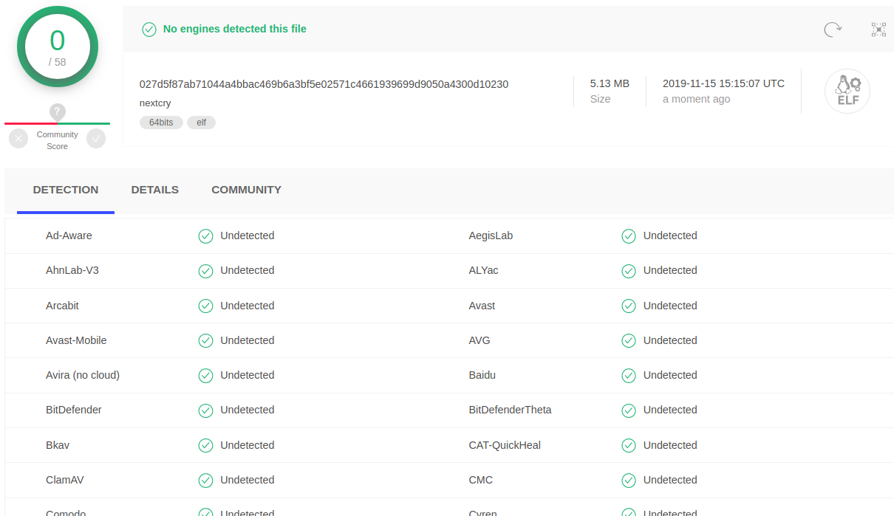The height and width of the screenshot is (516, 894).
Task: Click the Undetected check icon for CMC
Action: 629,481
